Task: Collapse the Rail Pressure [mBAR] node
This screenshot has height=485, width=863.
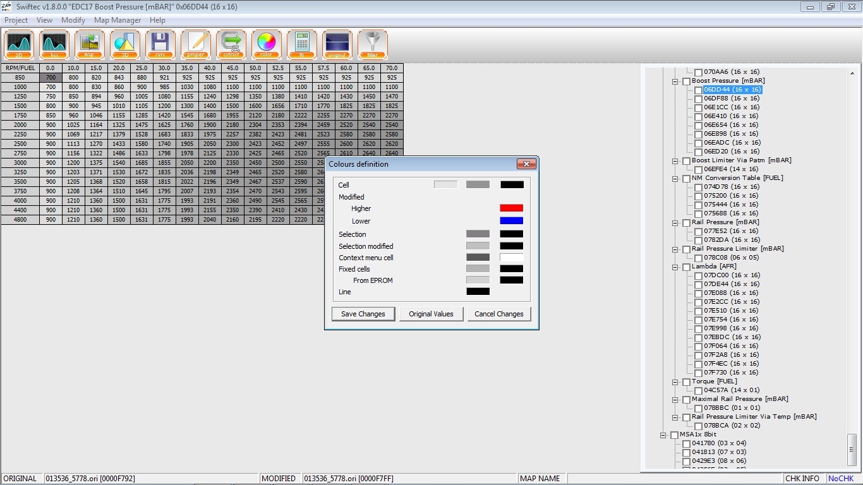Action: [675, 223]
